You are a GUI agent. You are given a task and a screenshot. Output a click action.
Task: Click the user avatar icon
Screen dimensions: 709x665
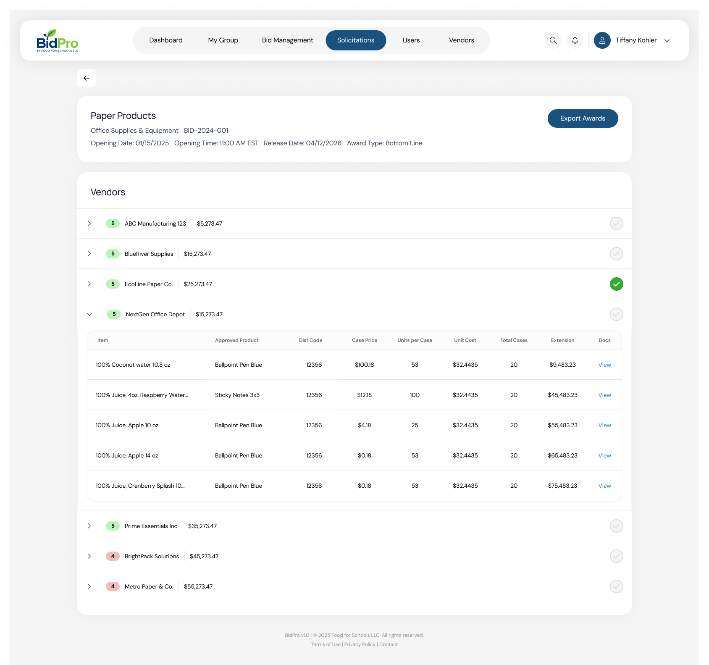click(x=602, y=40)
